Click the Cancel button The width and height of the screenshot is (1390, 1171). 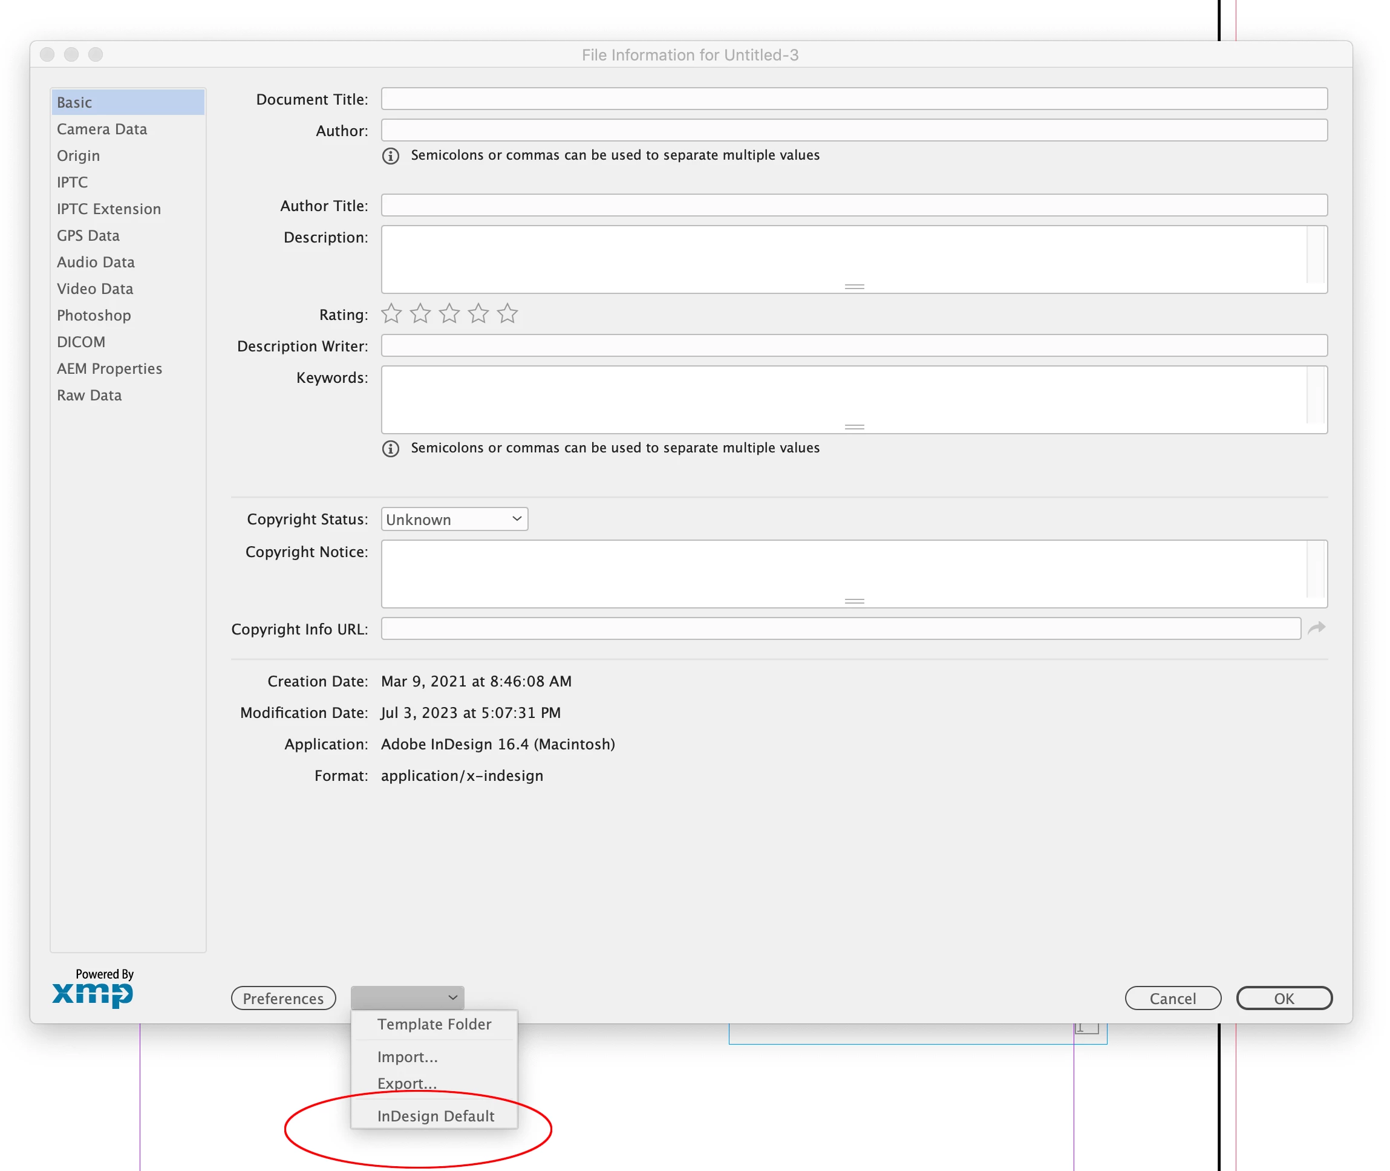tap(1172, 999)
